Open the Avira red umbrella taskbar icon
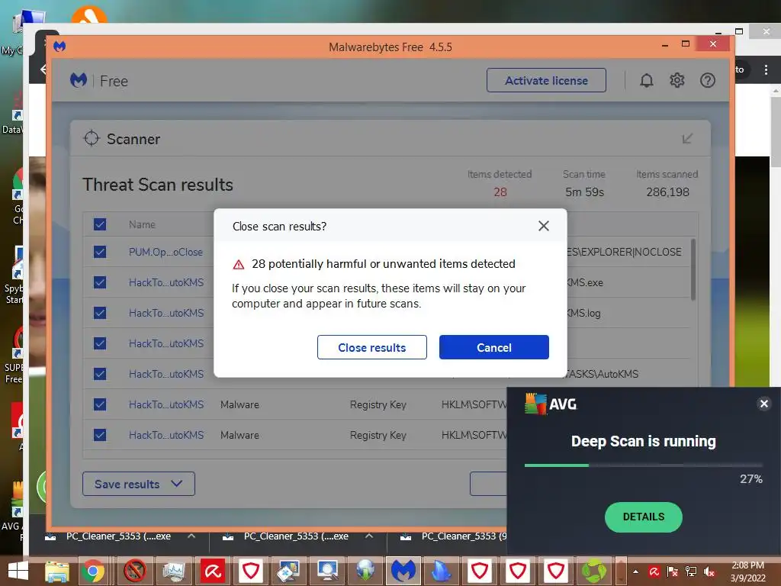This screenshot has height=586, width=781. 213,571
